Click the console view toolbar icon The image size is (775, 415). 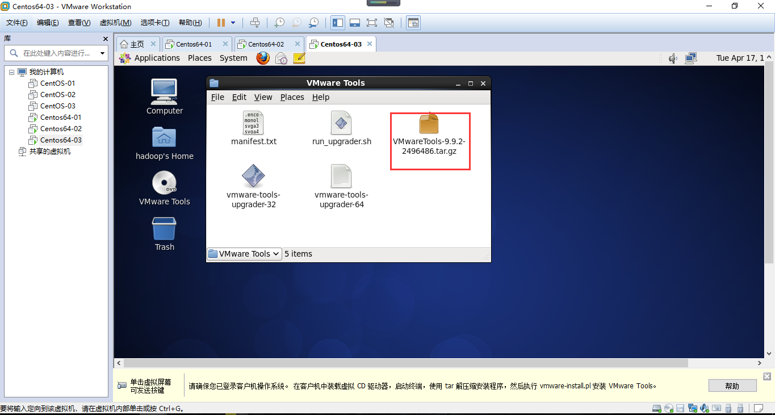(413, 23)
